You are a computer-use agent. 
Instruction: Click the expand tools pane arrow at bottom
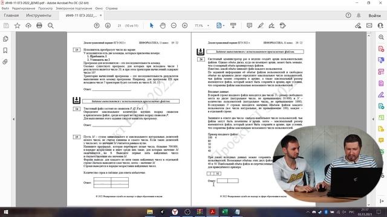point(382,201)
